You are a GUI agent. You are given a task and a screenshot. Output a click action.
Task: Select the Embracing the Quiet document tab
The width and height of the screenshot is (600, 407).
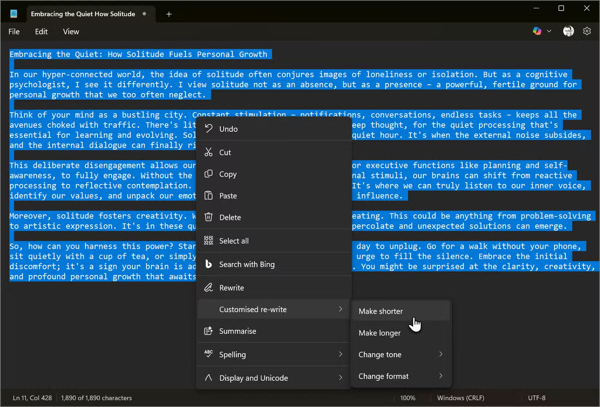click(x=82, y=14)
